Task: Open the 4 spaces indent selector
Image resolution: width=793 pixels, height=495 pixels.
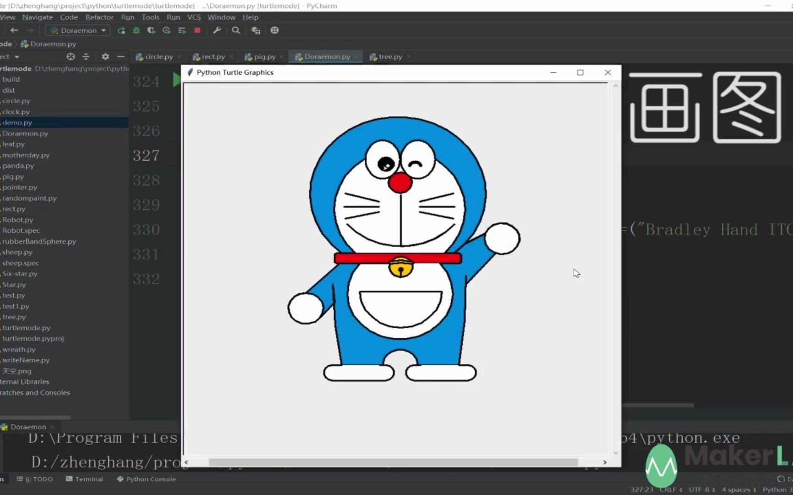Action: (738, 489)
